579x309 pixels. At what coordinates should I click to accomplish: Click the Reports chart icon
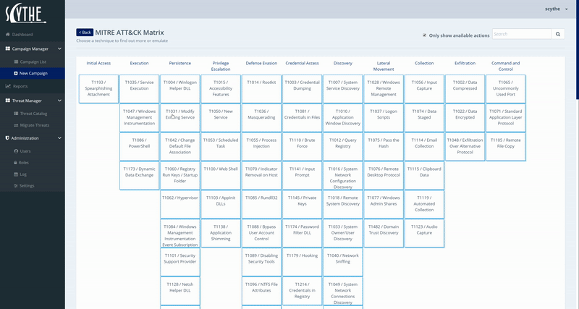(8, 86)
